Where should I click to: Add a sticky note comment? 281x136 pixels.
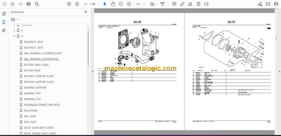coord(174,4)
